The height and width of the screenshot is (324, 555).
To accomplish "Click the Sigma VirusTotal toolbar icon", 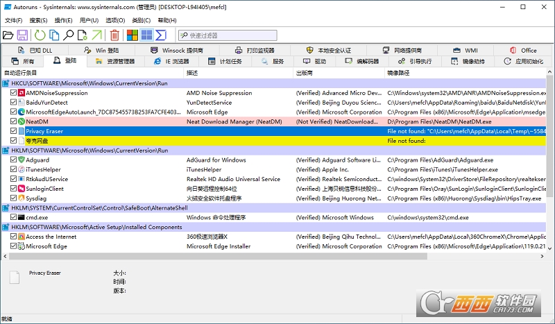I will [161, 35].
